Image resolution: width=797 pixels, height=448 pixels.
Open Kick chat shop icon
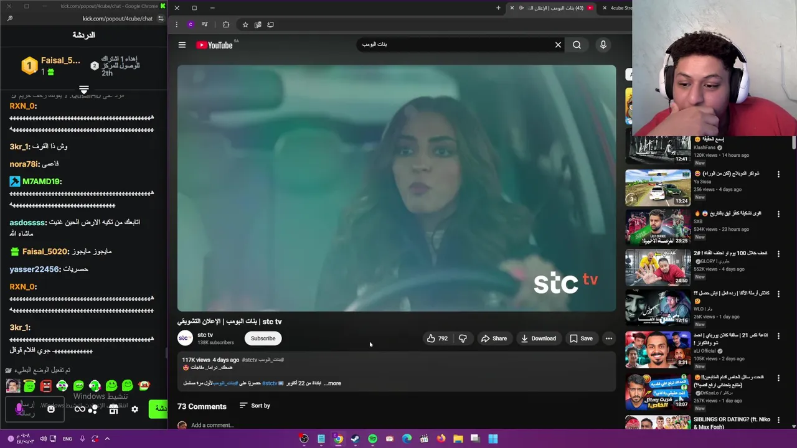[113, 409]
